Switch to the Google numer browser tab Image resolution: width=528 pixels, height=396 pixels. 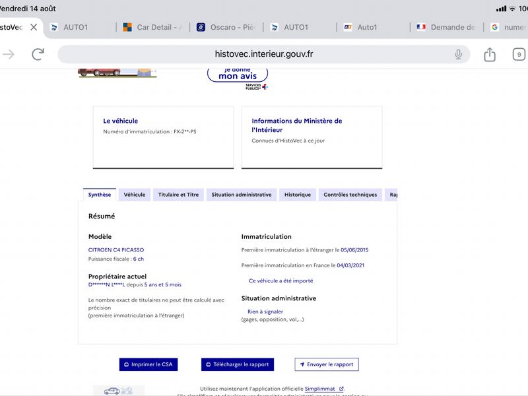tap(508, 27)
